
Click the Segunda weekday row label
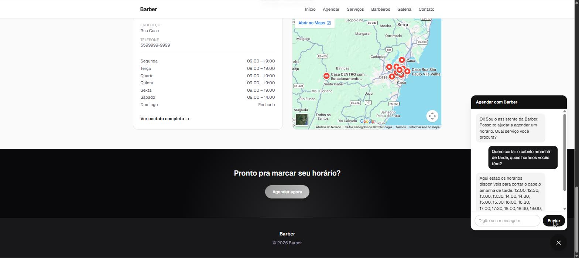[149, 61]
